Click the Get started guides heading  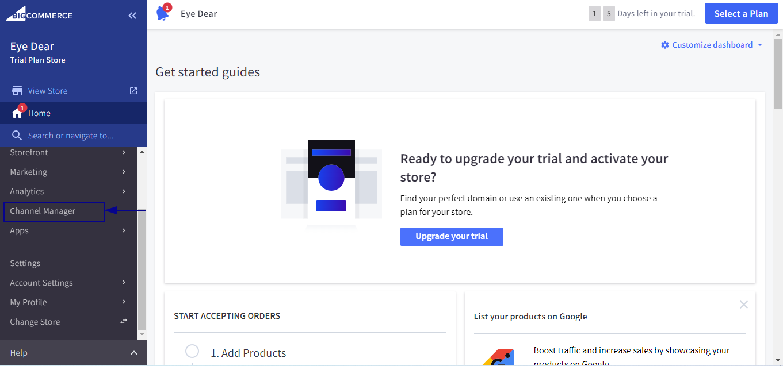click(x=208, y=72)
